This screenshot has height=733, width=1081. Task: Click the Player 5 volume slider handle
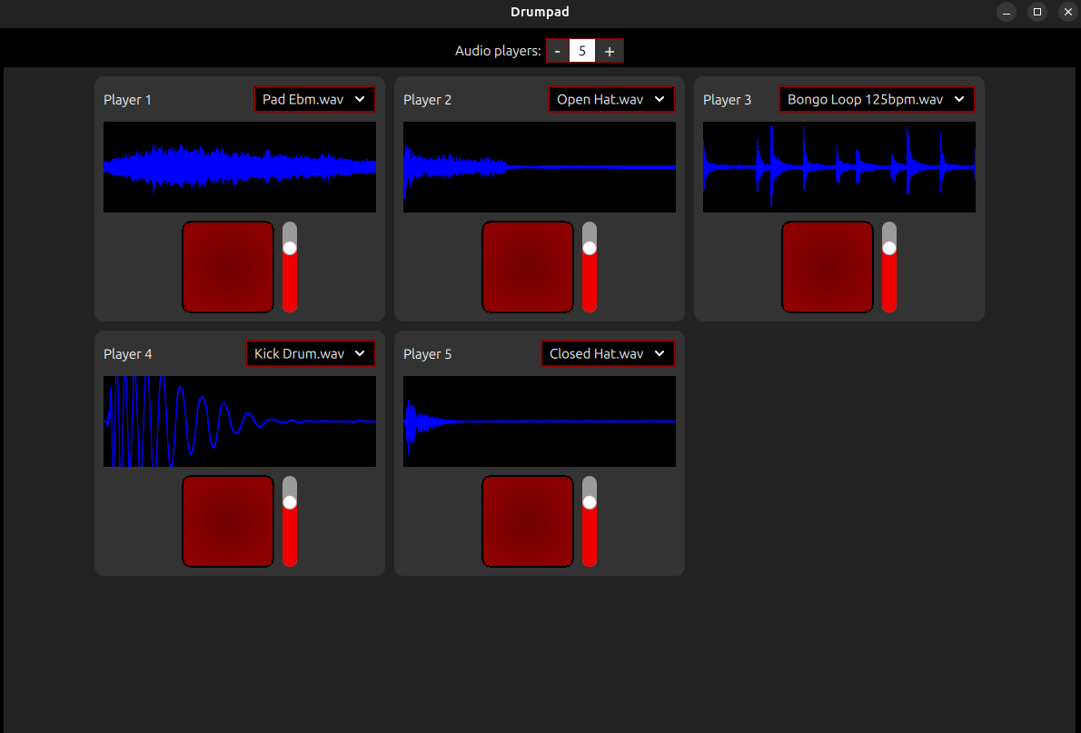pos(590,502)
